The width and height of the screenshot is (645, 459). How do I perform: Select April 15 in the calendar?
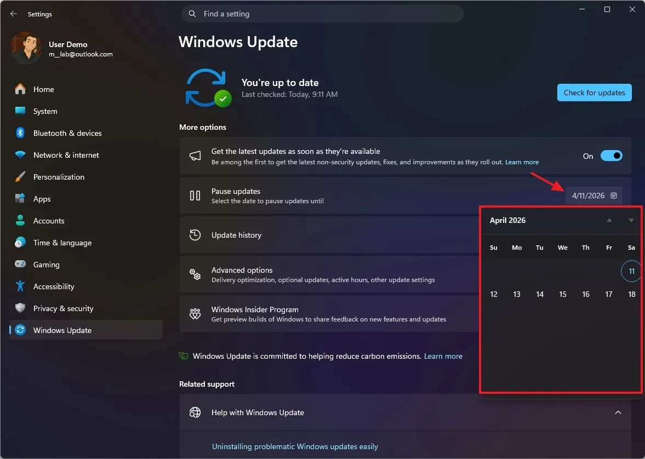(563, 294)
